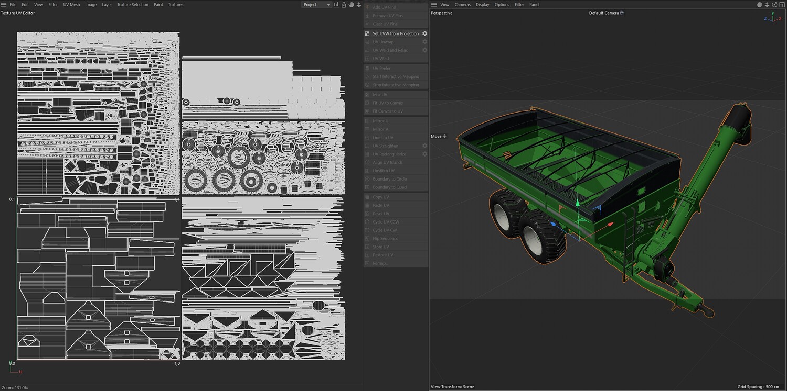
Task: Click Align UV Islands
Action: click(396, 162)
